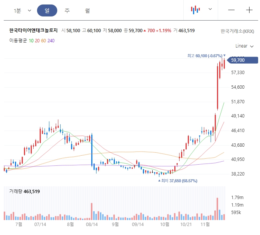This screenshot has height=235, width=260.
Task: Zoom out chart with minus icon
Action: pos(231,10)
